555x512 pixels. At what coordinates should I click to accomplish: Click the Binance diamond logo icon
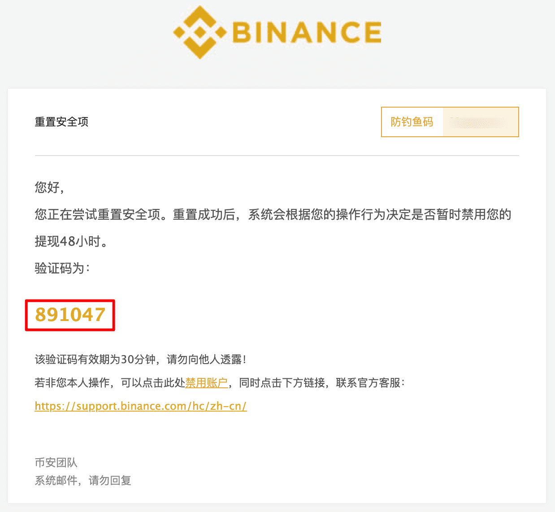[199, 32]
